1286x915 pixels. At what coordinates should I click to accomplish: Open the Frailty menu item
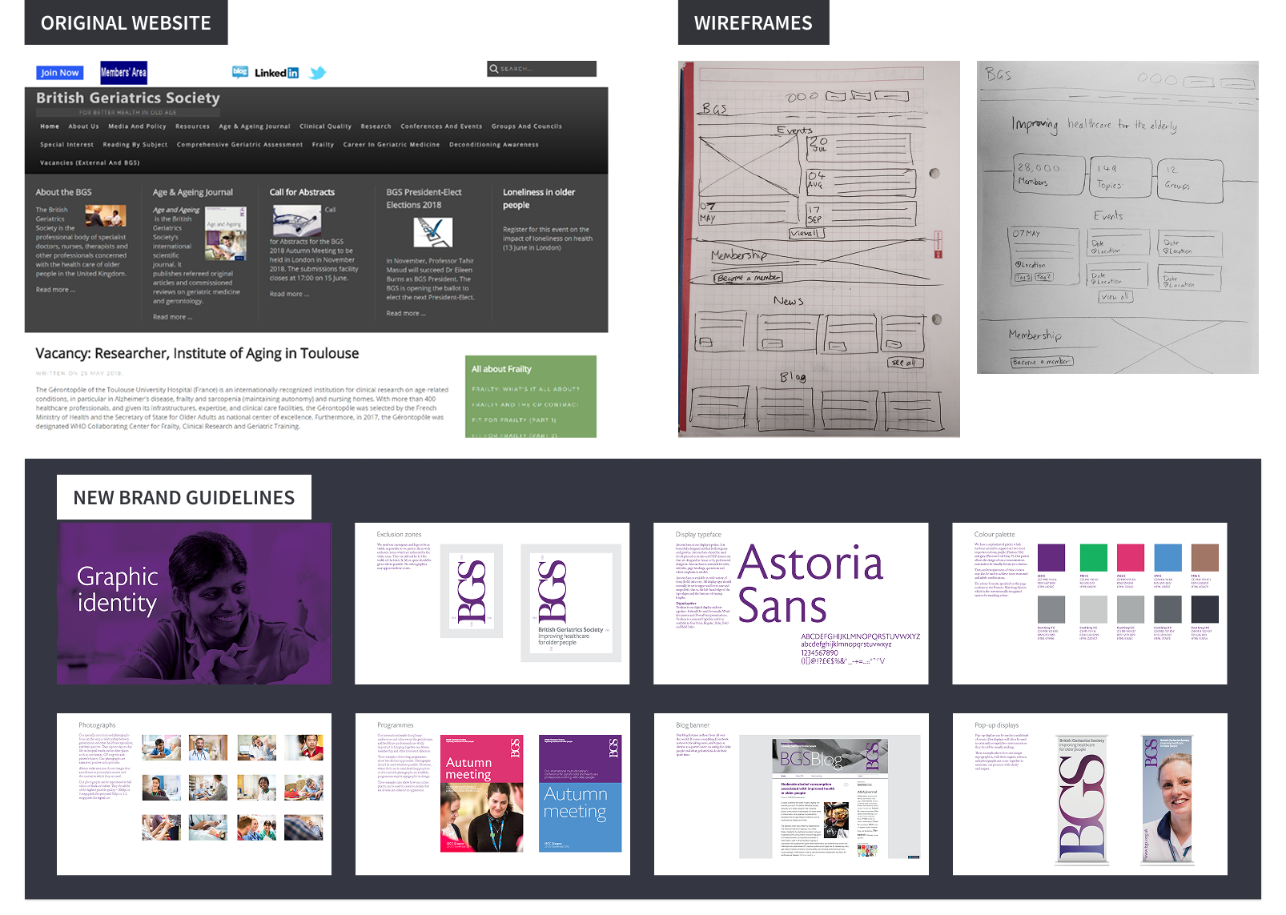click(x=323, y=145)
